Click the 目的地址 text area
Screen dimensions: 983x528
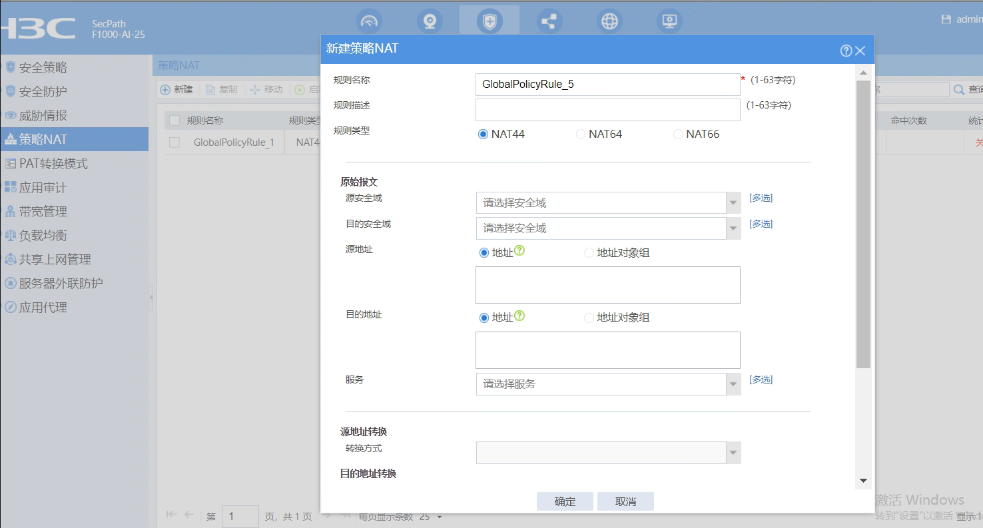608,350
